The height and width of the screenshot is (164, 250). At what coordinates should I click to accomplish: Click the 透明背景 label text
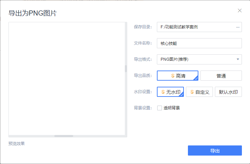(172, 108)
